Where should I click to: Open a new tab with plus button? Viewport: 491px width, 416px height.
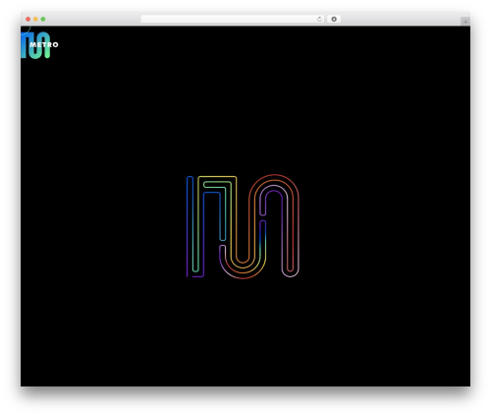(x=465, y=22)
